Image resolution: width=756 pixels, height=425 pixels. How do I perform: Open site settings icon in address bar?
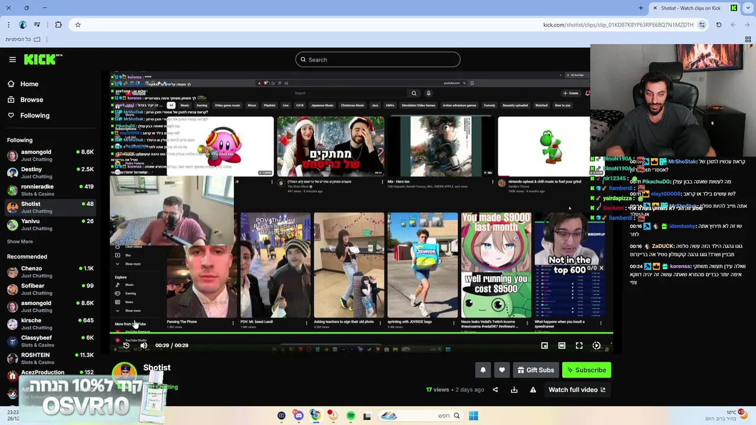[x=702, y=25]
